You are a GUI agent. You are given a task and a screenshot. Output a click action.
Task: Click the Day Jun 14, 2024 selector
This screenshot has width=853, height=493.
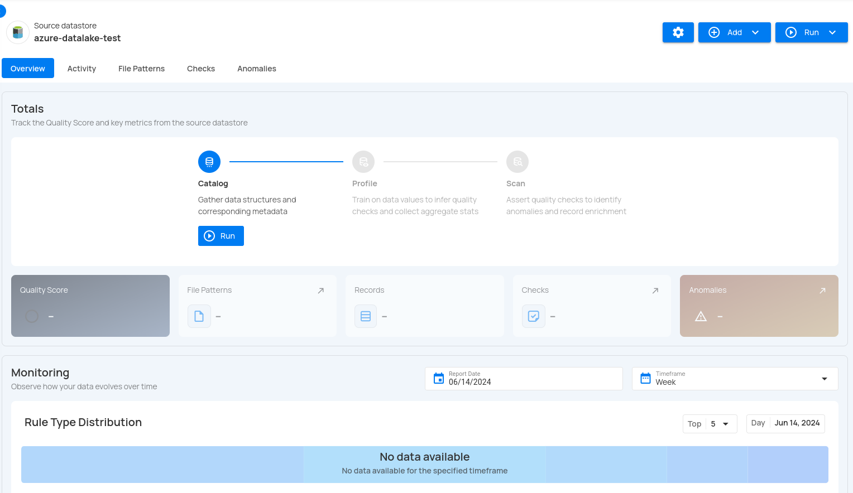[x=785, y=424]
